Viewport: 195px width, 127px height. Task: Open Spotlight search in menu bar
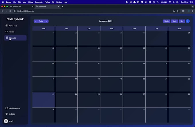[x=173, y=2]
